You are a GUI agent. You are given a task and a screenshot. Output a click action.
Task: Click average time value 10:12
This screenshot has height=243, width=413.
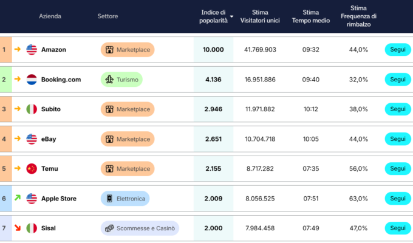311,109
